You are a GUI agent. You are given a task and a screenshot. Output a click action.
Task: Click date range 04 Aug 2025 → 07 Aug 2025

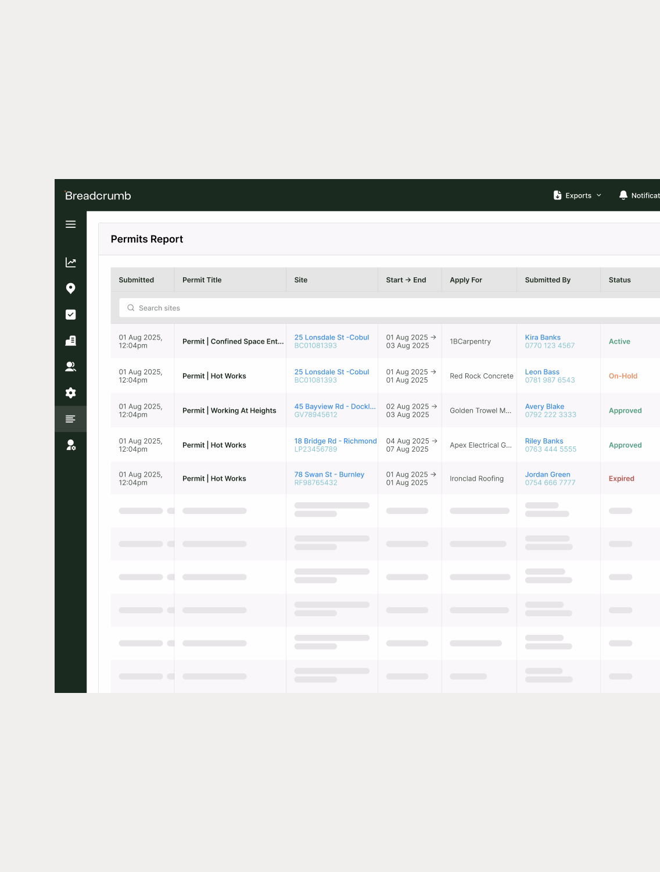click(x=411, y=445)
